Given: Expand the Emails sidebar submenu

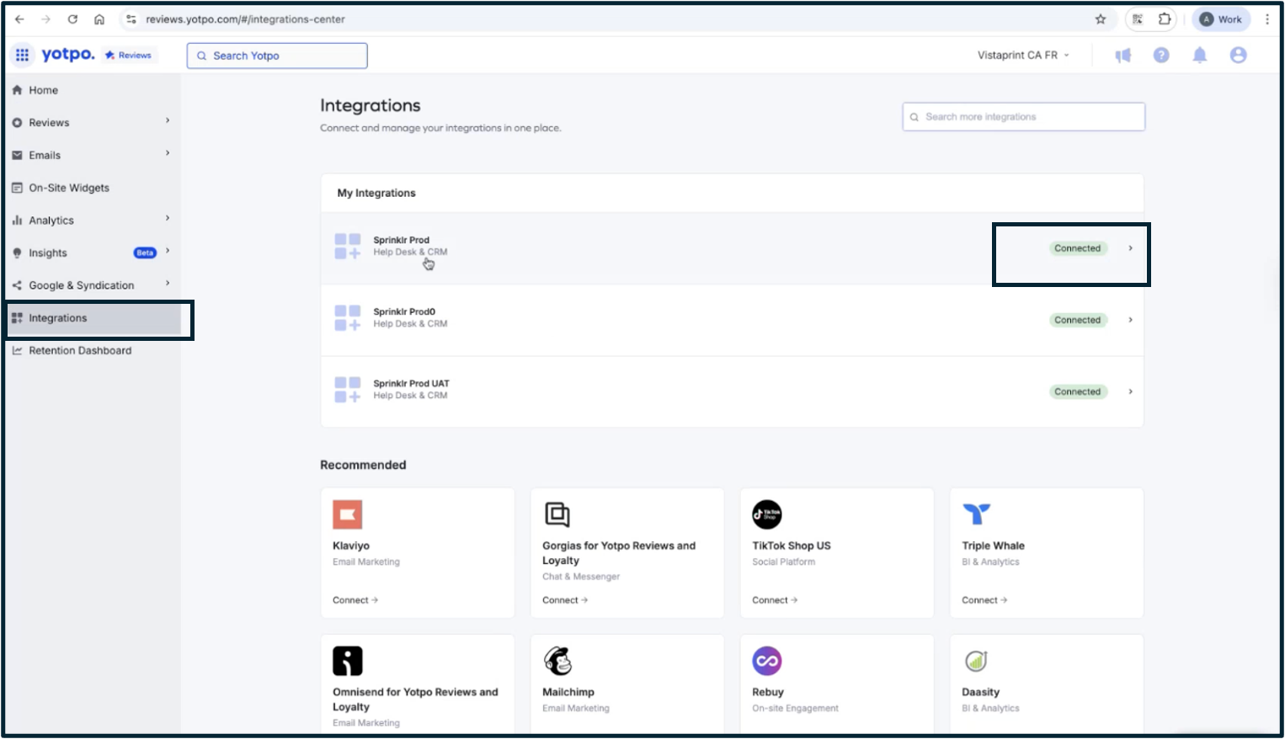Looking at the screenshot, I should (x=168, y=153).
